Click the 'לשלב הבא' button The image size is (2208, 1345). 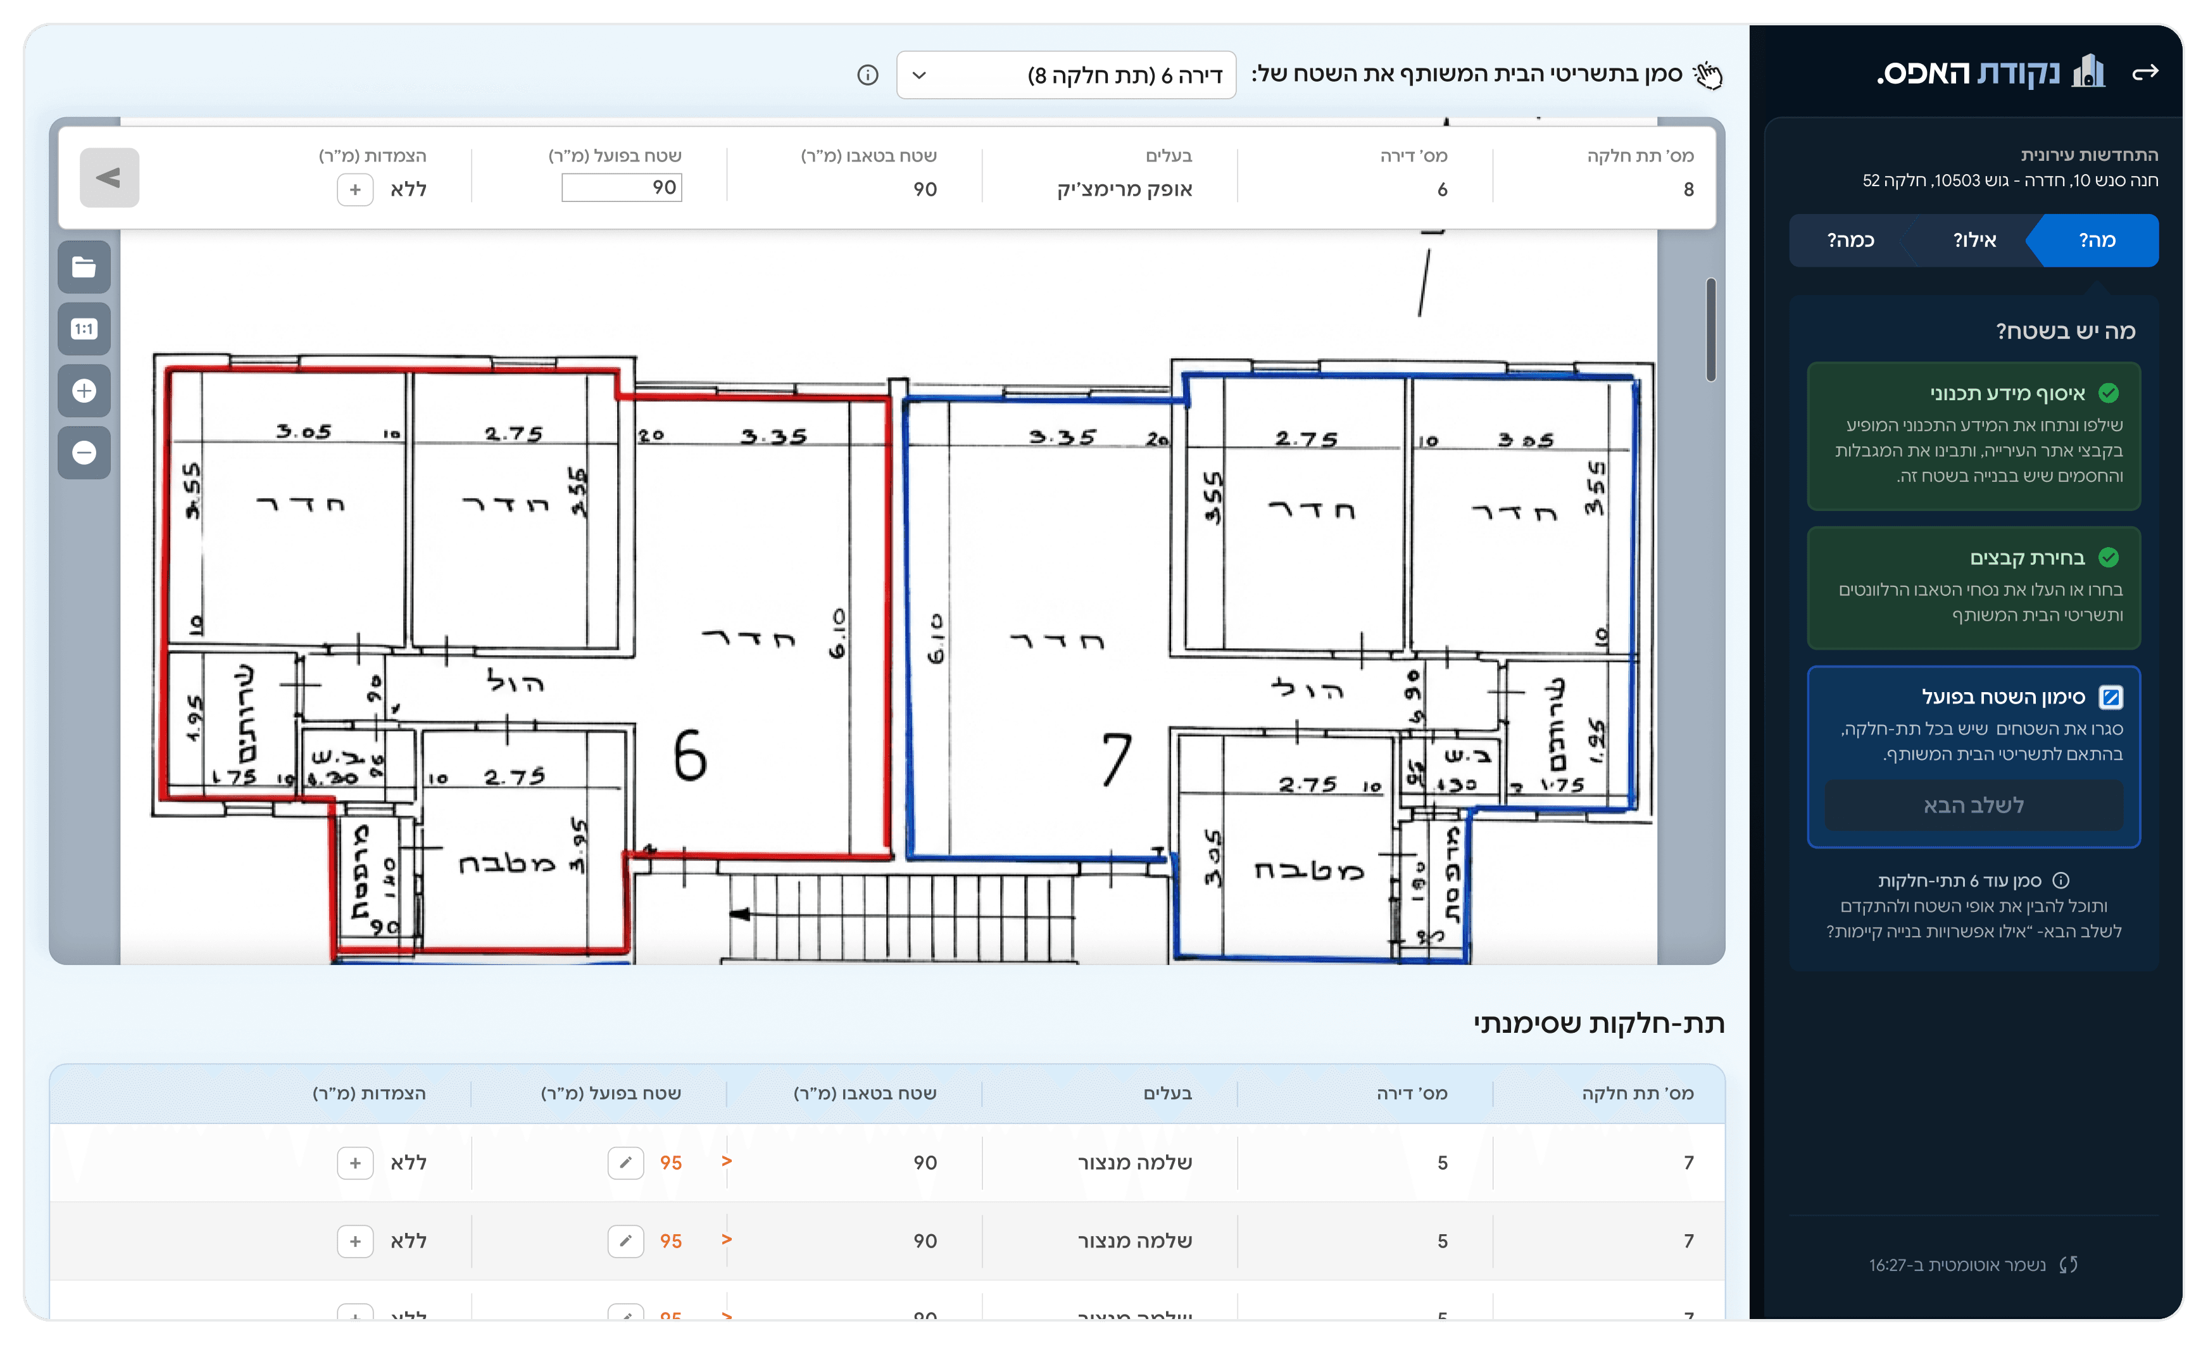[1973, 805]
